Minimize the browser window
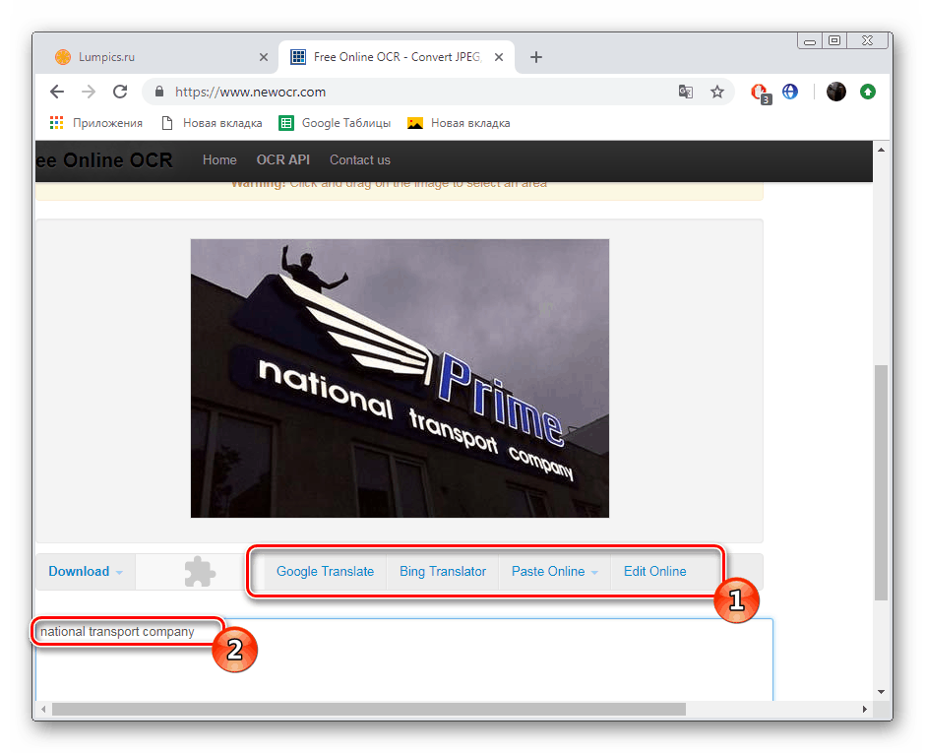Screen dimensions: 925x753 810,40
